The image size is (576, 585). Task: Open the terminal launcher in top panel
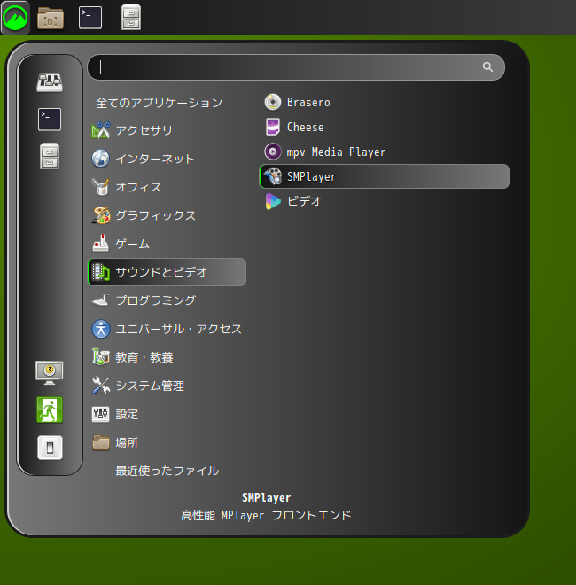[90, 18]
